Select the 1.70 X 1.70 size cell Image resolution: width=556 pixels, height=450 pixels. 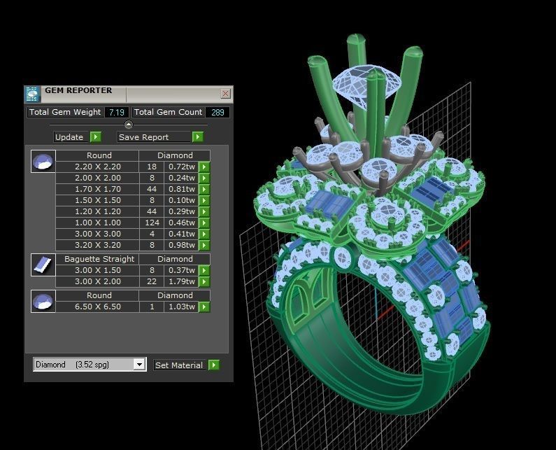[97, 189]
